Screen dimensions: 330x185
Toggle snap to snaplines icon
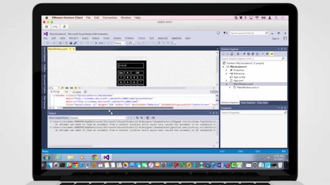76,88
